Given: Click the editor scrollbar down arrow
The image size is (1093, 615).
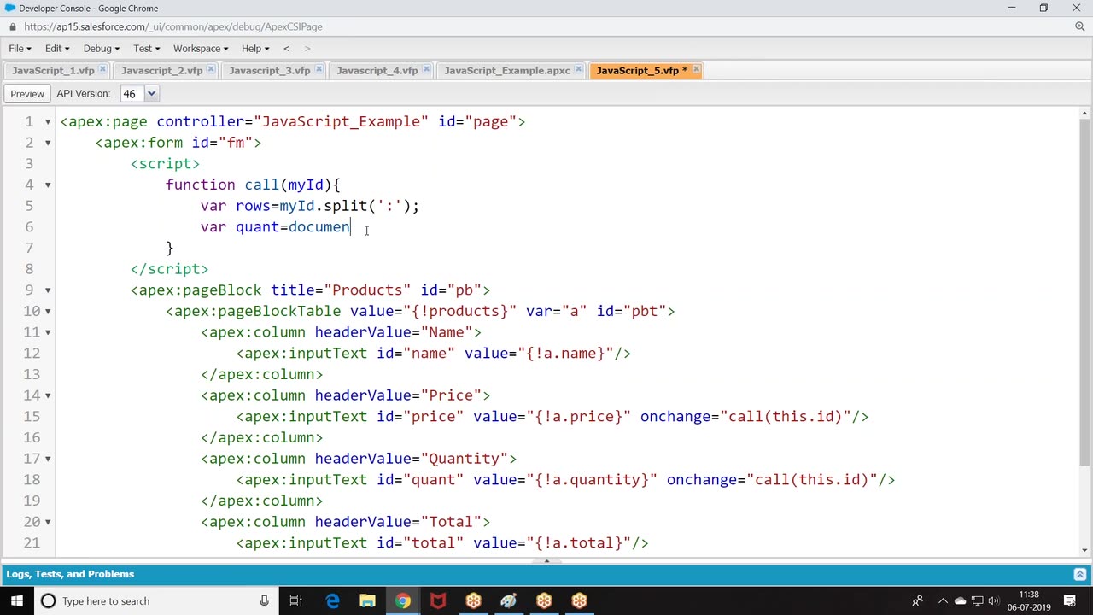Looking at the screenshot, I should (x=1085, y=550).
